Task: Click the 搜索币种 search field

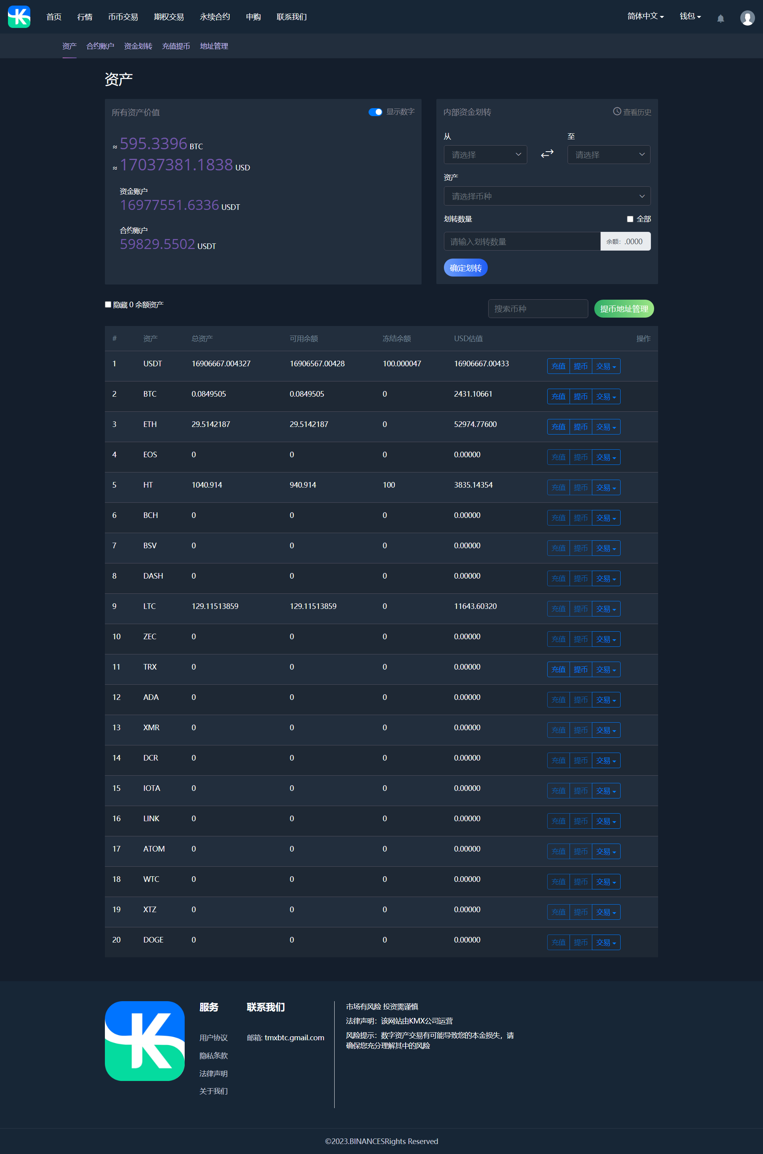Action: tap(538, 308)
